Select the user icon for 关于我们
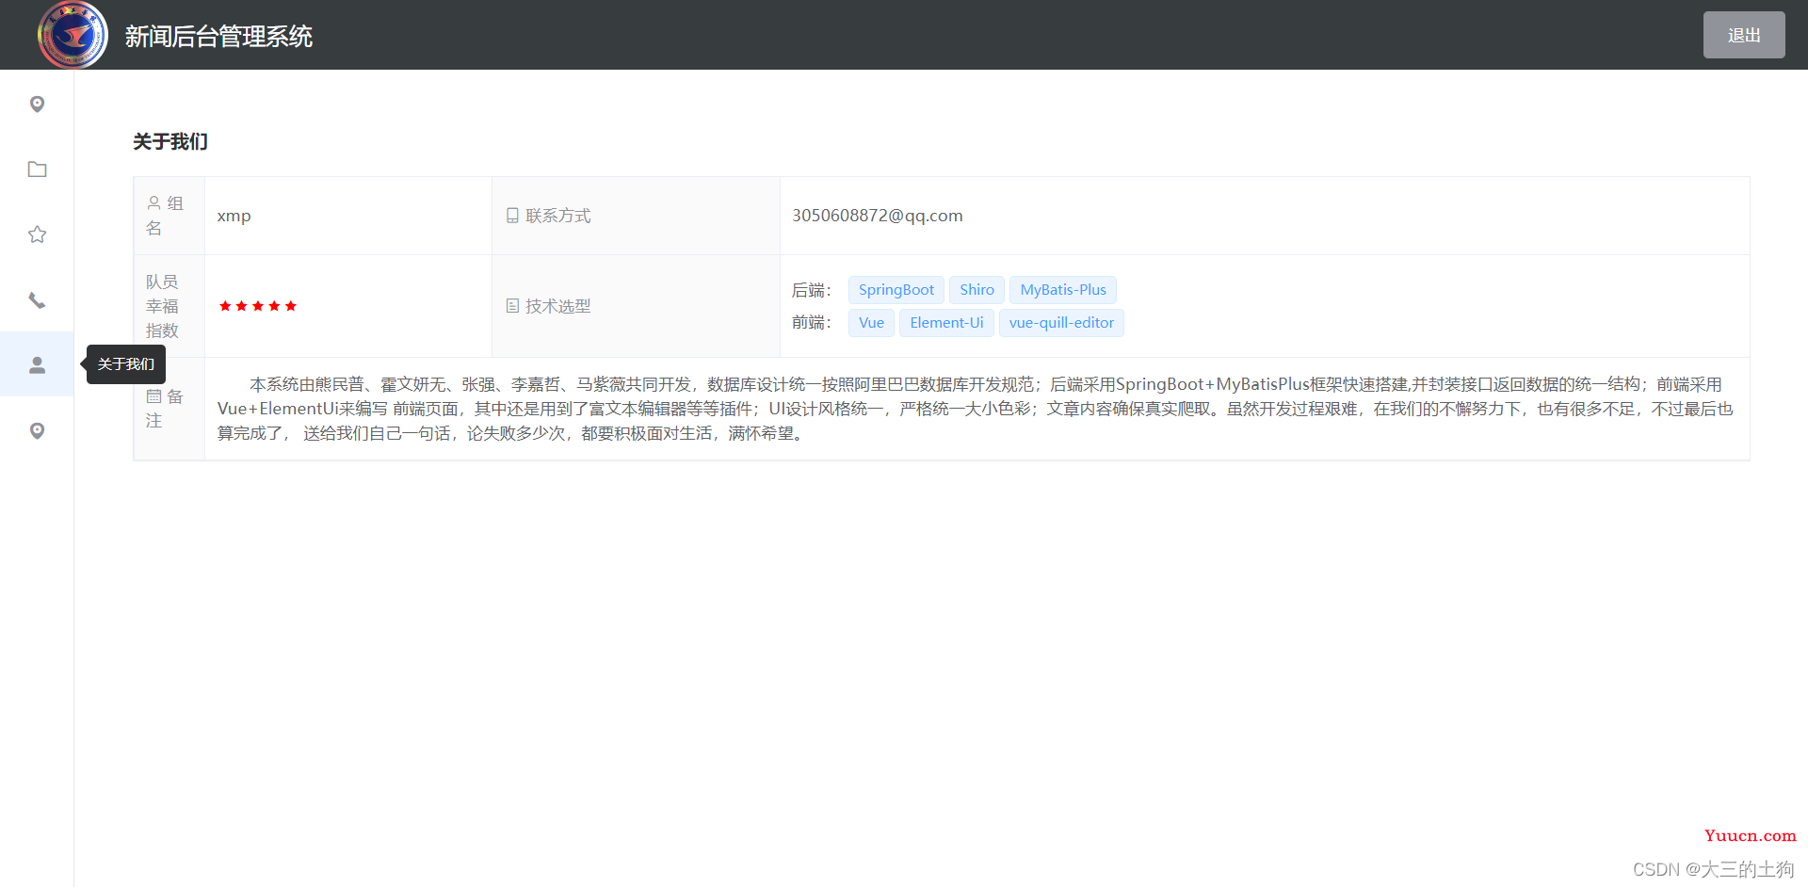Image resolution: width=1808 pixels, height=887 pixels. coord(37,364)
